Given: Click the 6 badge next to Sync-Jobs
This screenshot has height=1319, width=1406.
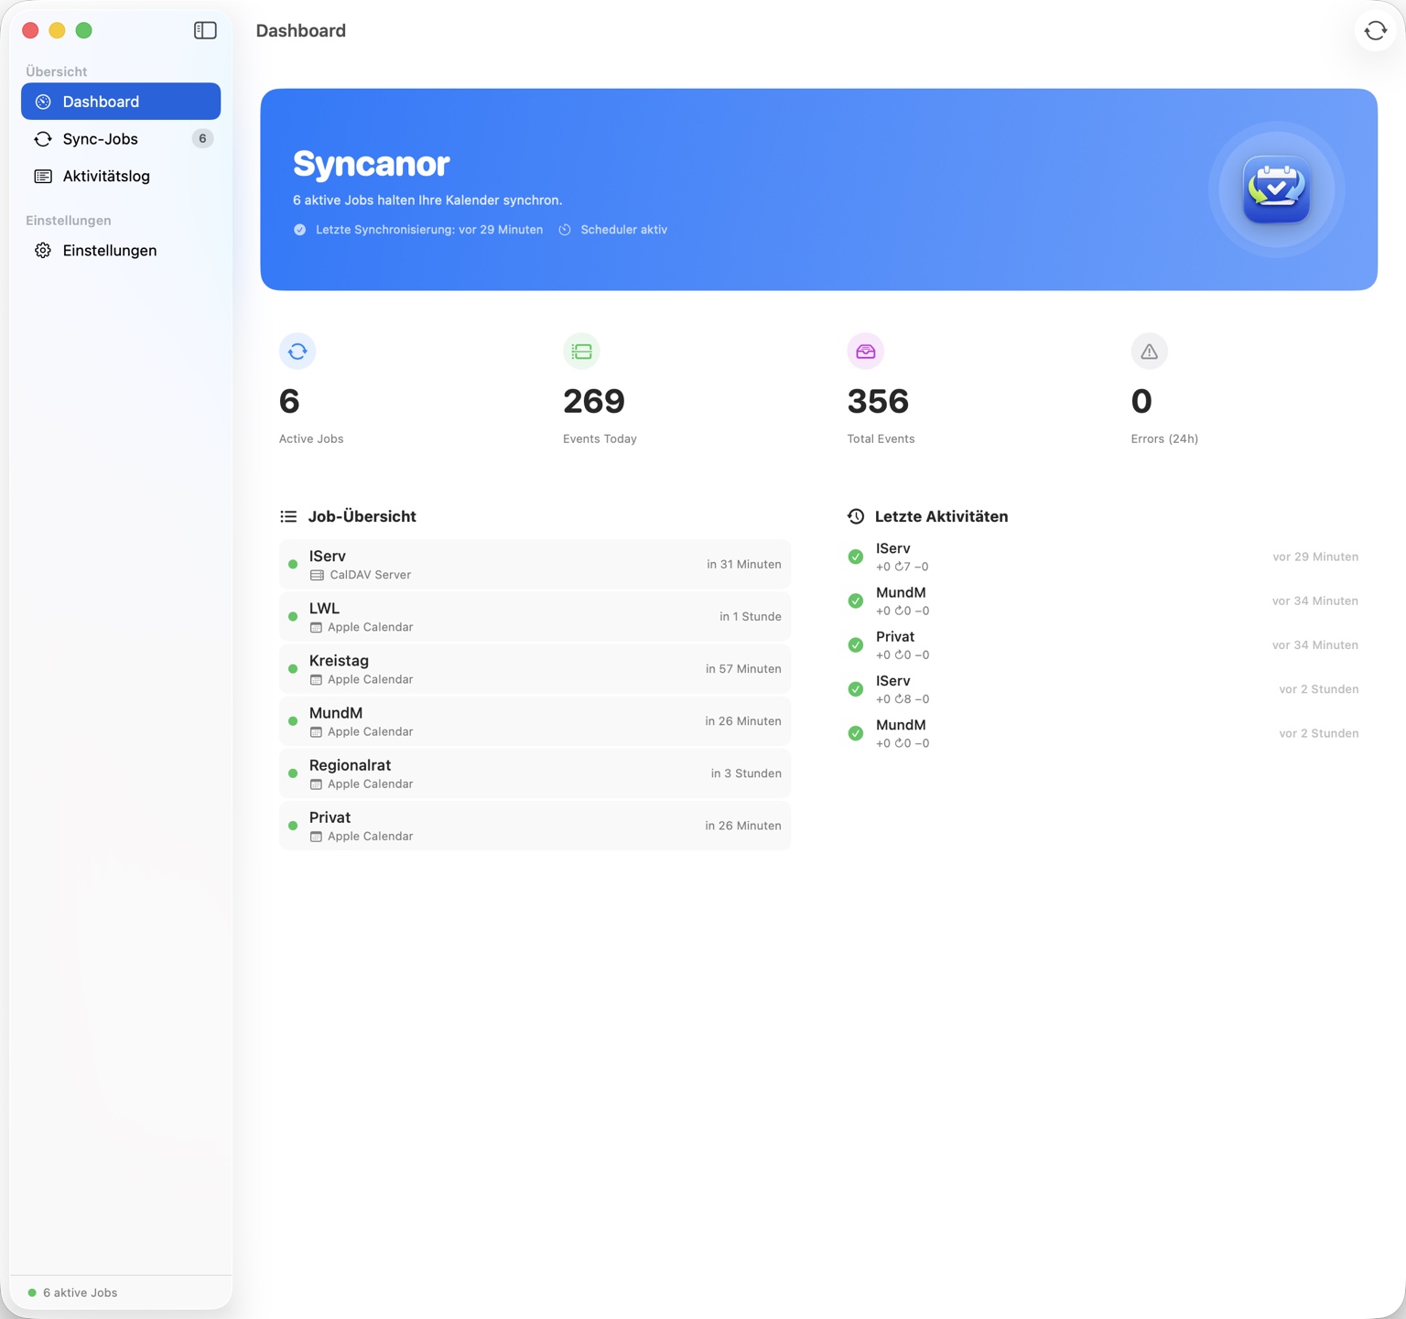Looking at the screenshot, I should tap(202, 138).
